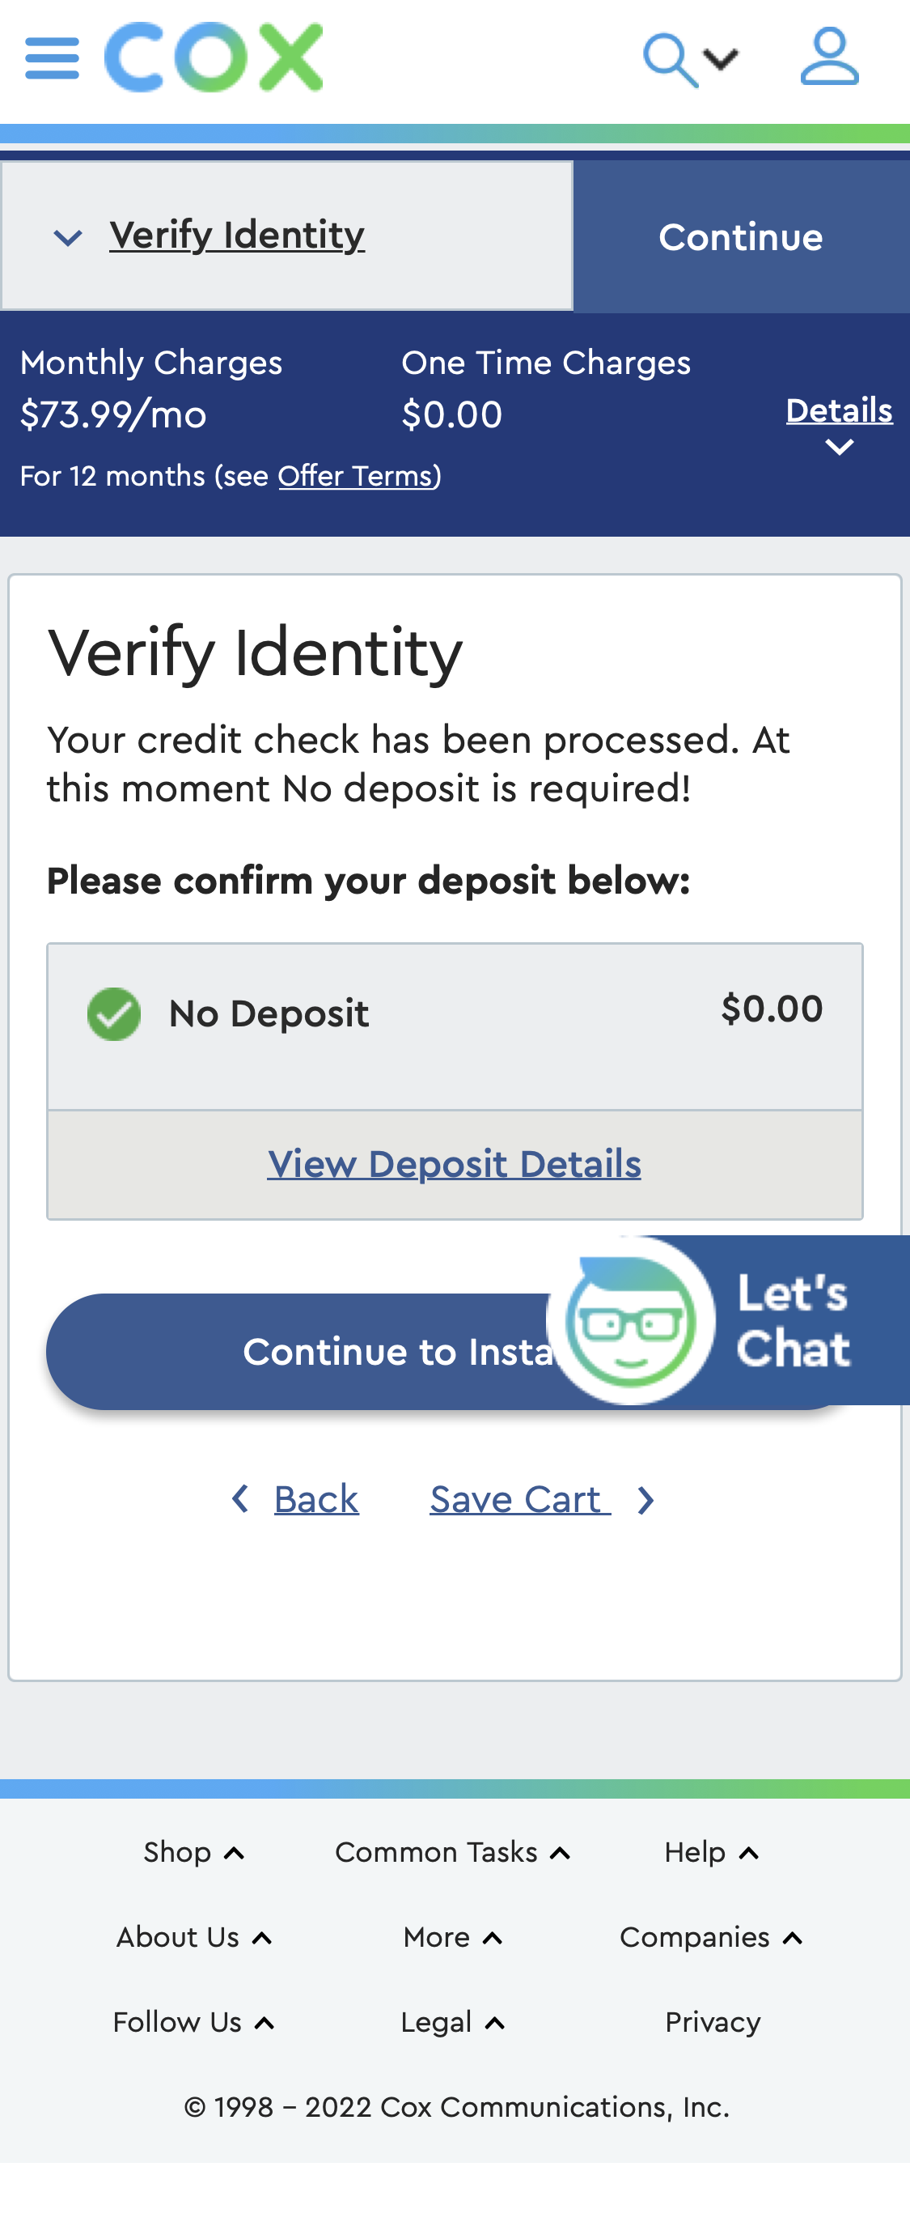Click the left arrow beside Back
The height and width of the screenshot is (2222, 910).
240,1499
